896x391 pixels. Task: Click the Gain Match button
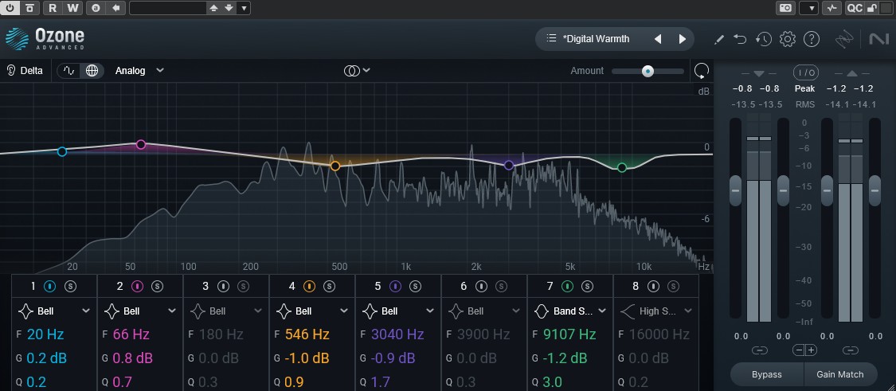[x=840, y=374]
